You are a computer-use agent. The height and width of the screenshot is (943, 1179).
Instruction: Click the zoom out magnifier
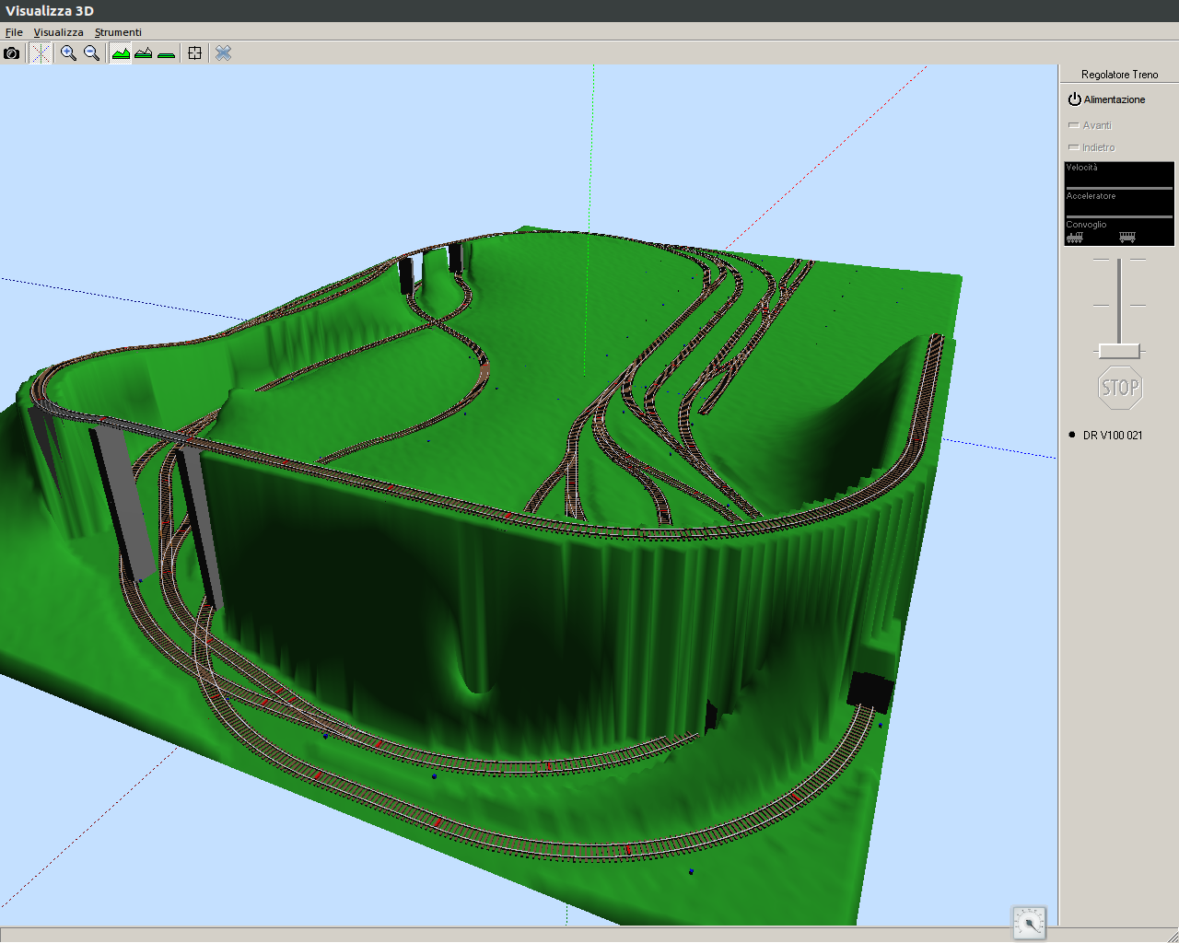click(91, 53)
